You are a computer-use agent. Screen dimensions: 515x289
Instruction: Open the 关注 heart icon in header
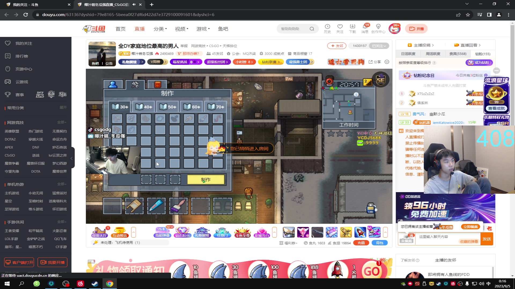click(340, 28)
